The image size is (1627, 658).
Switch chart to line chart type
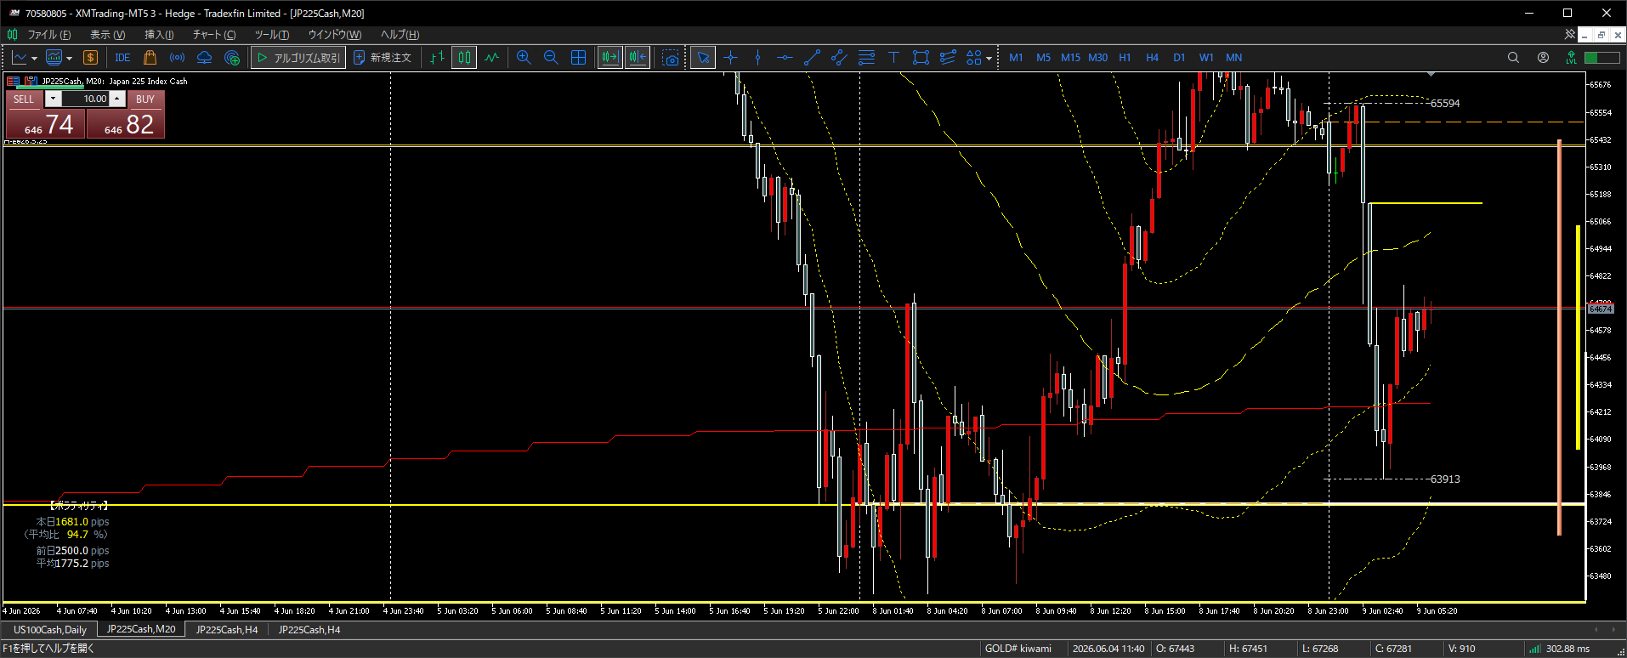coord(491,58)
